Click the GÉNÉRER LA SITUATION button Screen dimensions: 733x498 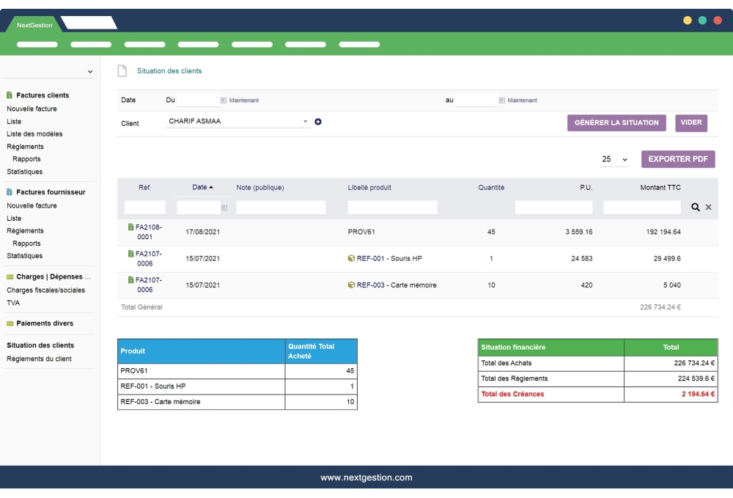[616, 123]
